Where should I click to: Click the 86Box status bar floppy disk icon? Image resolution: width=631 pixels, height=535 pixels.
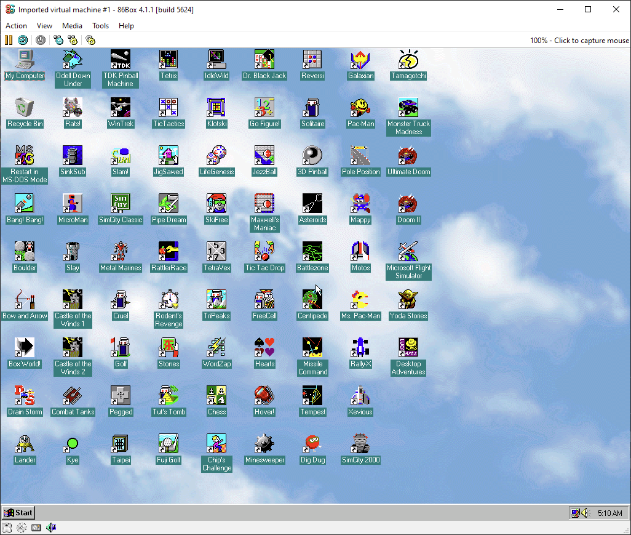tap(7, 528)
